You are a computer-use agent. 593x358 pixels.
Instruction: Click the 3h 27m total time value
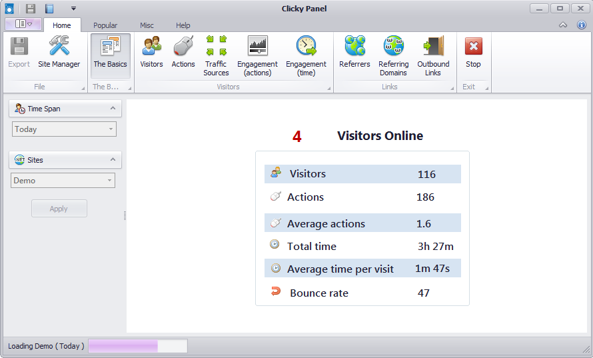point(436,247)
